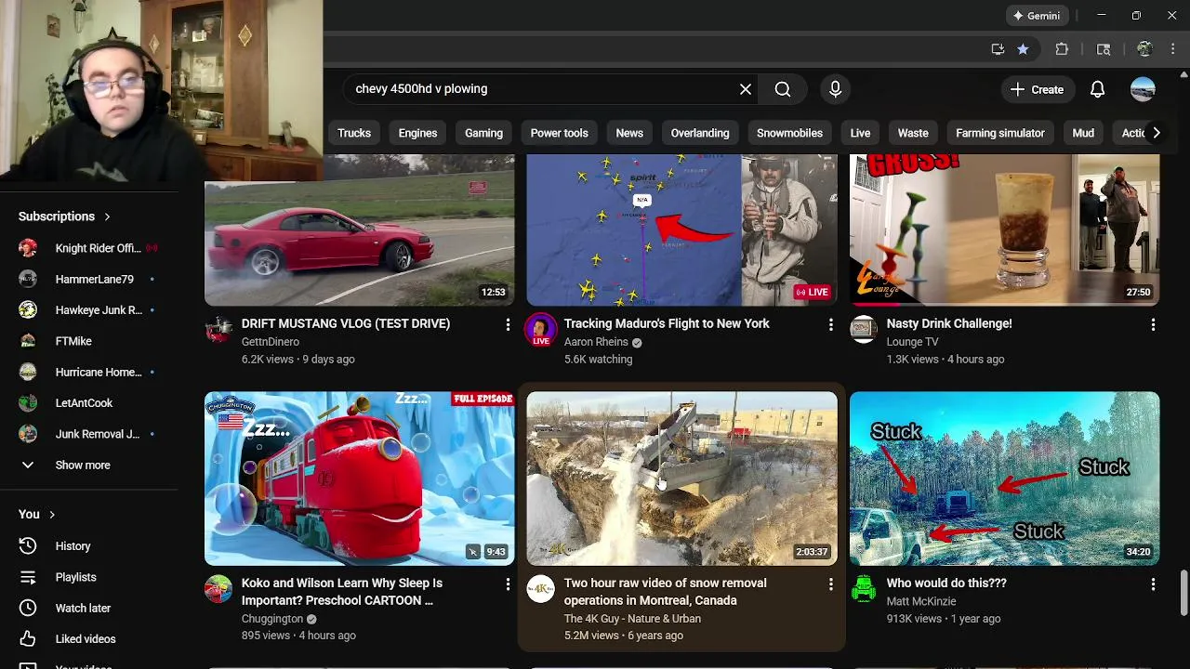Open options menu for Koko and Wilson video

tap(508, 584)
